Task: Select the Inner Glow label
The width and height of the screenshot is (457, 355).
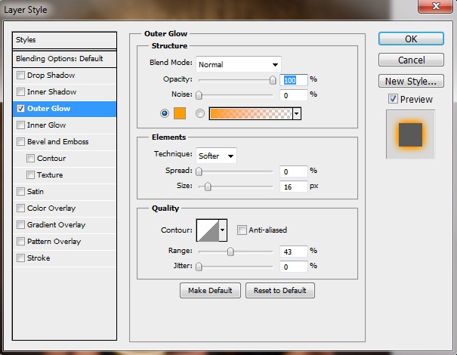Action: 46,125
